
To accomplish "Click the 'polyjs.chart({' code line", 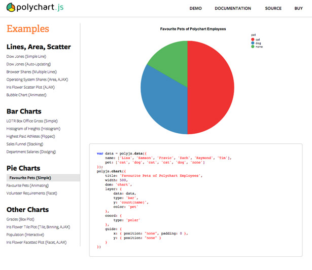I will (111, 171).
